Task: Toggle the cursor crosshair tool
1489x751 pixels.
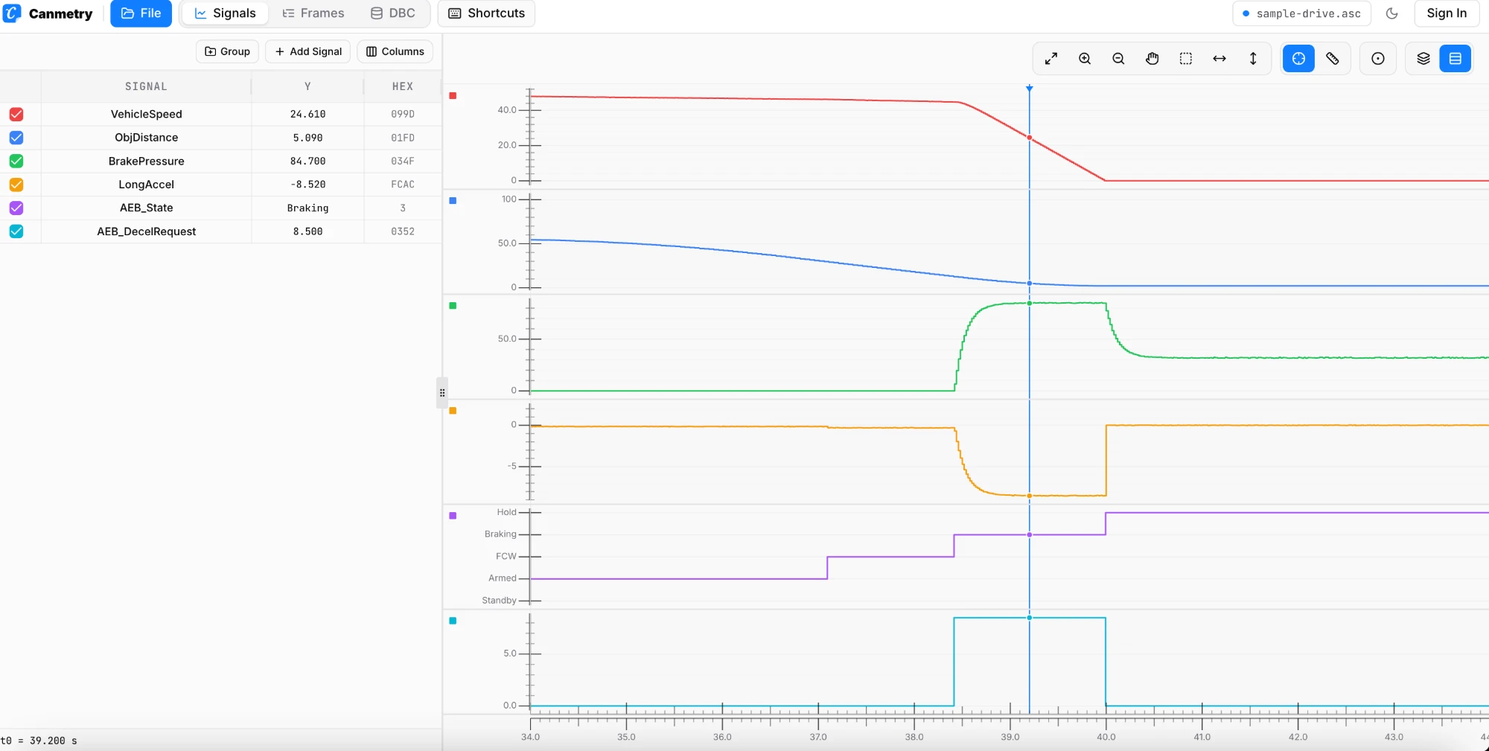Action: coord(1298,59)
